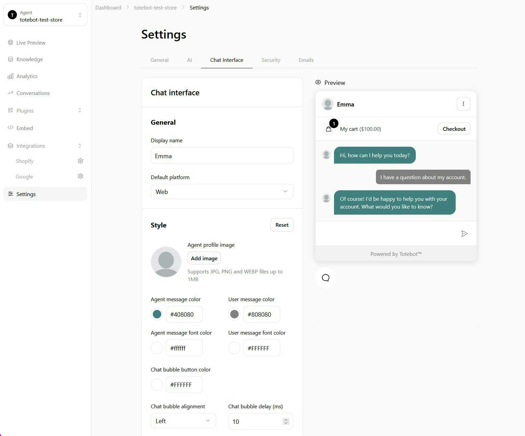This screenshot has width=525, height=436.
Task: Expand the Integrations sidebar group
Action: [80, 145]
